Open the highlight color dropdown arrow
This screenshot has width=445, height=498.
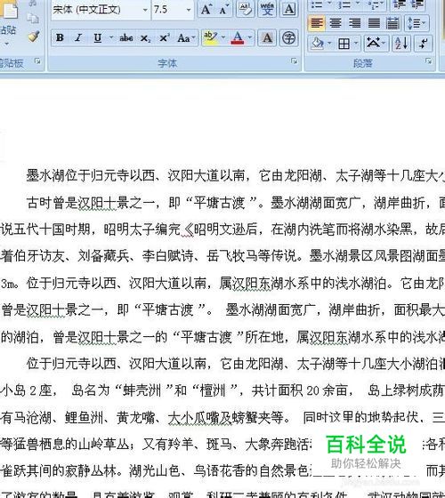tap(223, 37)
